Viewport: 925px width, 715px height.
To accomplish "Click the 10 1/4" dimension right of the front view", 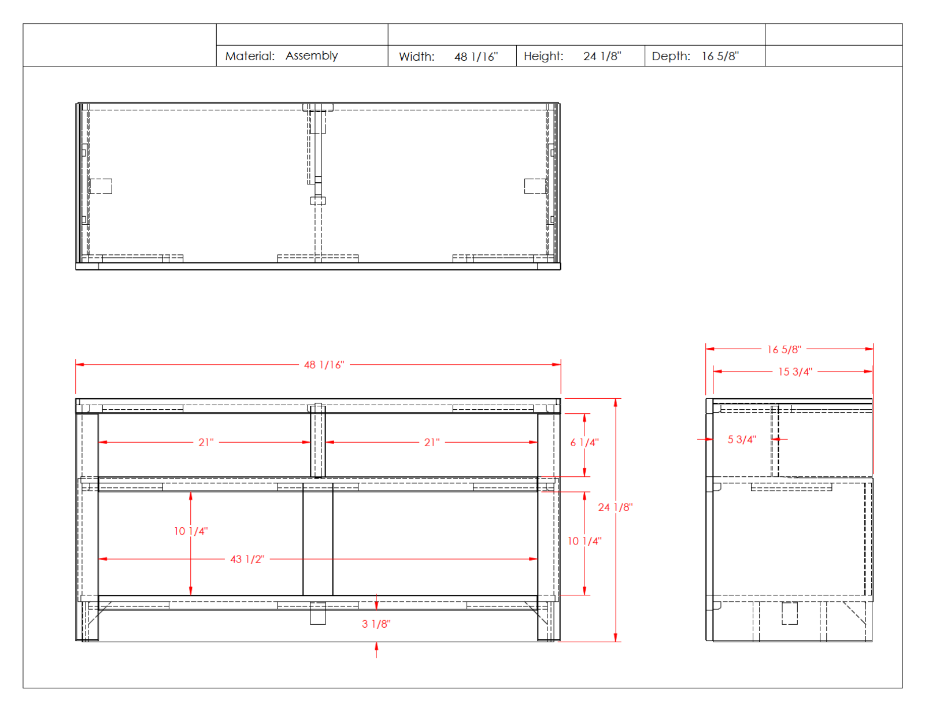I will (584, 541).
